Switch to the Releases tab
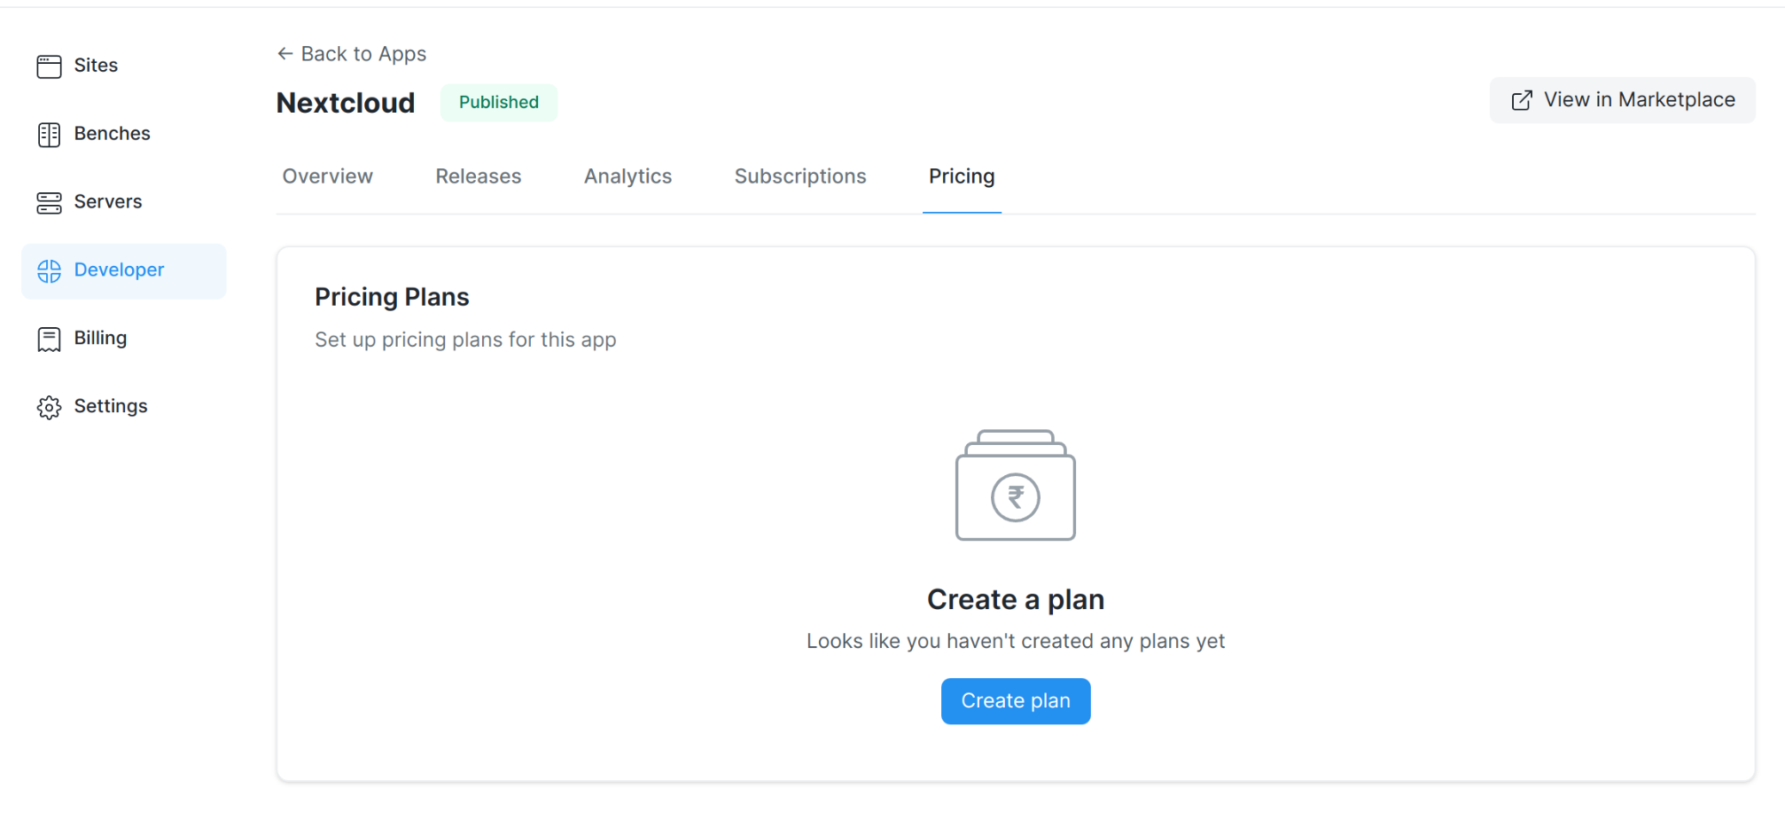The width and height of the screenshot is (1785, 828). [x=478, y=176]
